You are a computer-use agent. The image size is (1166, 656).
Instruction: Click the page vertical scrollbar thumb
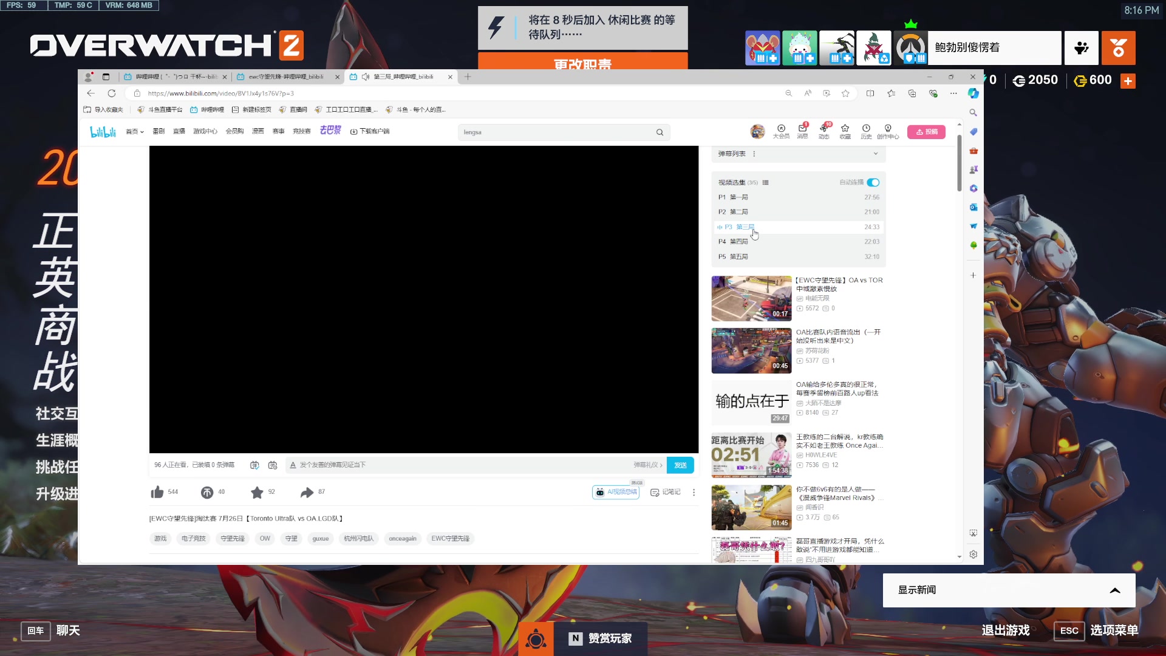(959, 163)
